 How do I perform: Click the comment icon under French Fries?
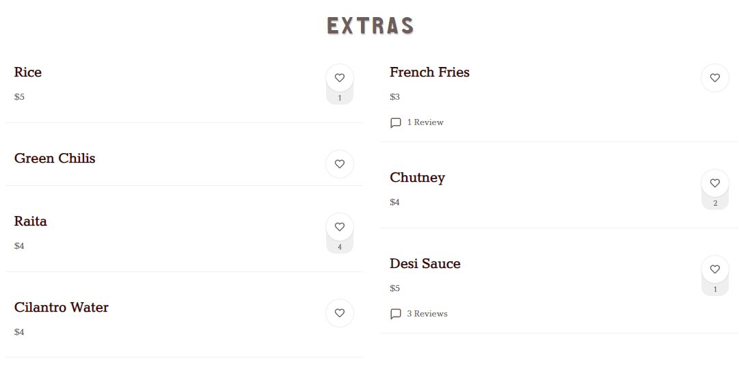point(396,123)
